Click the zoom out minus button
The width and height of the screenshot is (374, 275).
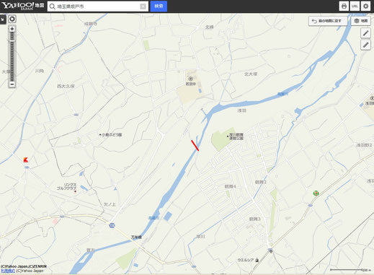tap(12, 84)
